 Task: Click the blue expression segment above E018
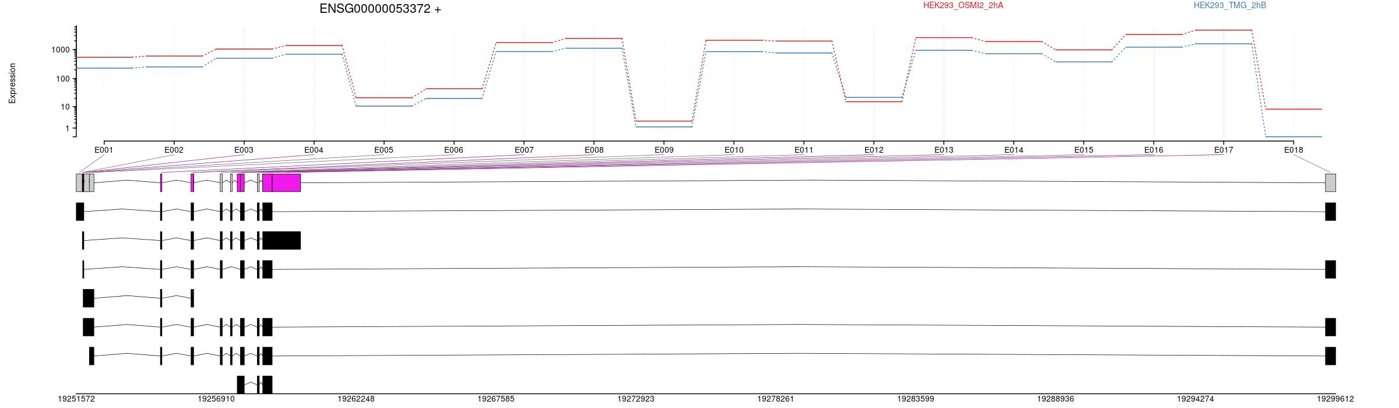pos(1293,137)
